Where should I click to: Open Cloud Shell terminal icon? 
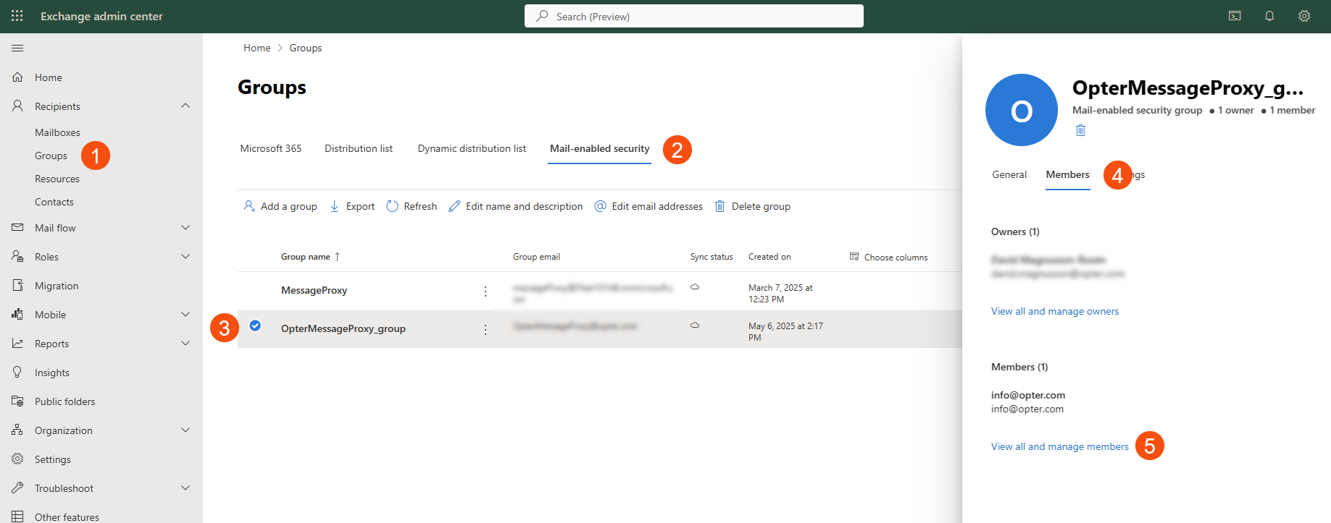tap(1235, 16)
